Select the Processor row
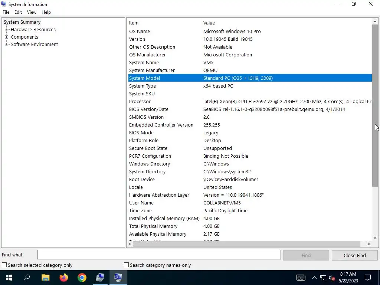Screen dimensions: 380x285 point(250,102)
